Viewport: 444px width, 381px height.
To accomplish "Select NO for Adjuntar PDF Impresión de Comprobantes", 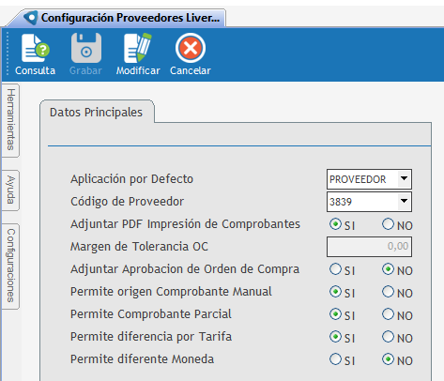I will pos(388,224).
